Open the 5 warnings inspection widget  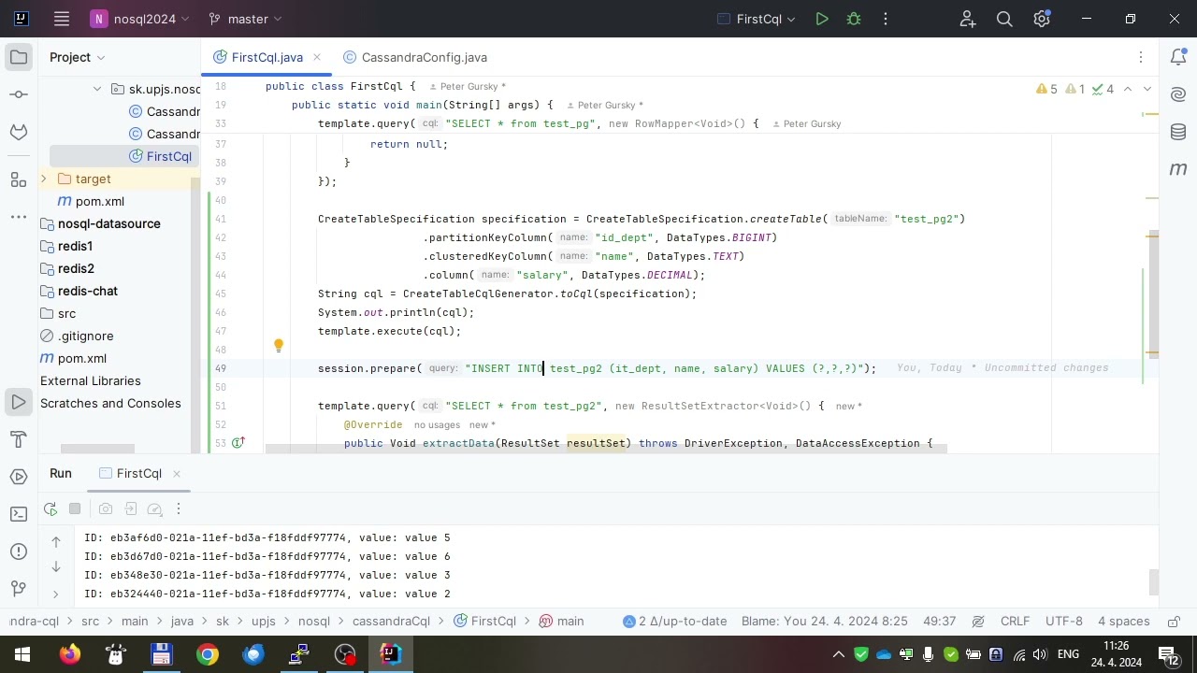[1047, 89]
